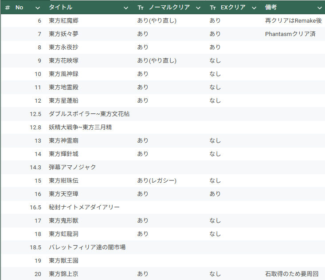Select EXクリア あり in the 東方天空璋 row
Image resolution: width=325 pixels, height=280 pixels.
[x=215, y=194]
